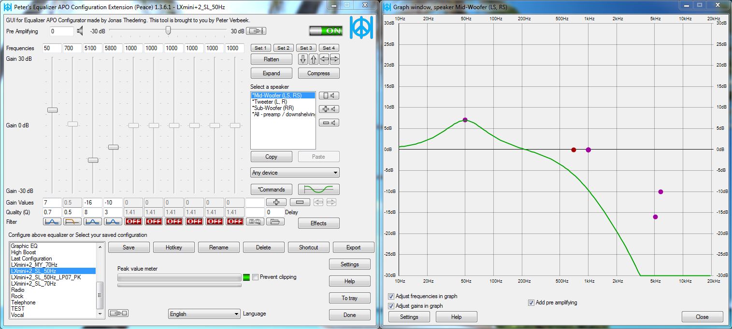This screenshot has height=329, width=732.
Task: Click the 50 Hz purple point in the graph
Action: [465, 120]
